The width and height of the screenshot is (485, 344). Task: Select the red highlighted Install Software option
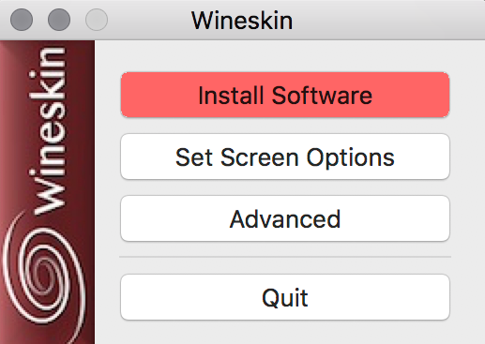pyautogui.click(x=285, y=95)
